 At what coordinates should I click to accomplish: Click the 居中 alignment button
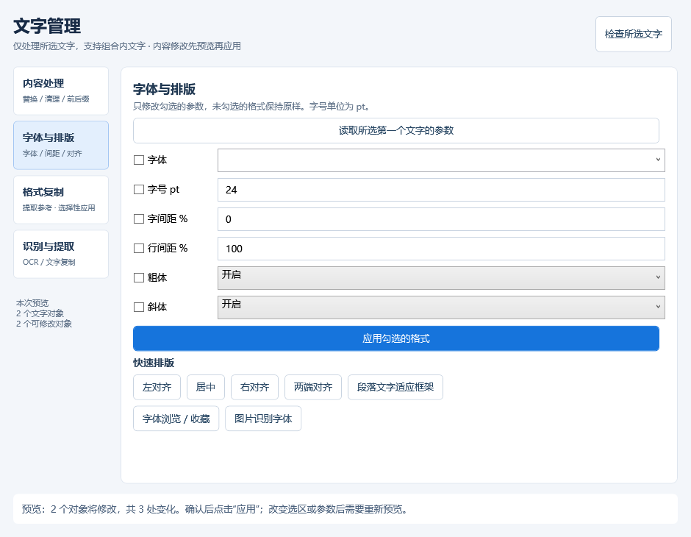[x=206, y=387]
